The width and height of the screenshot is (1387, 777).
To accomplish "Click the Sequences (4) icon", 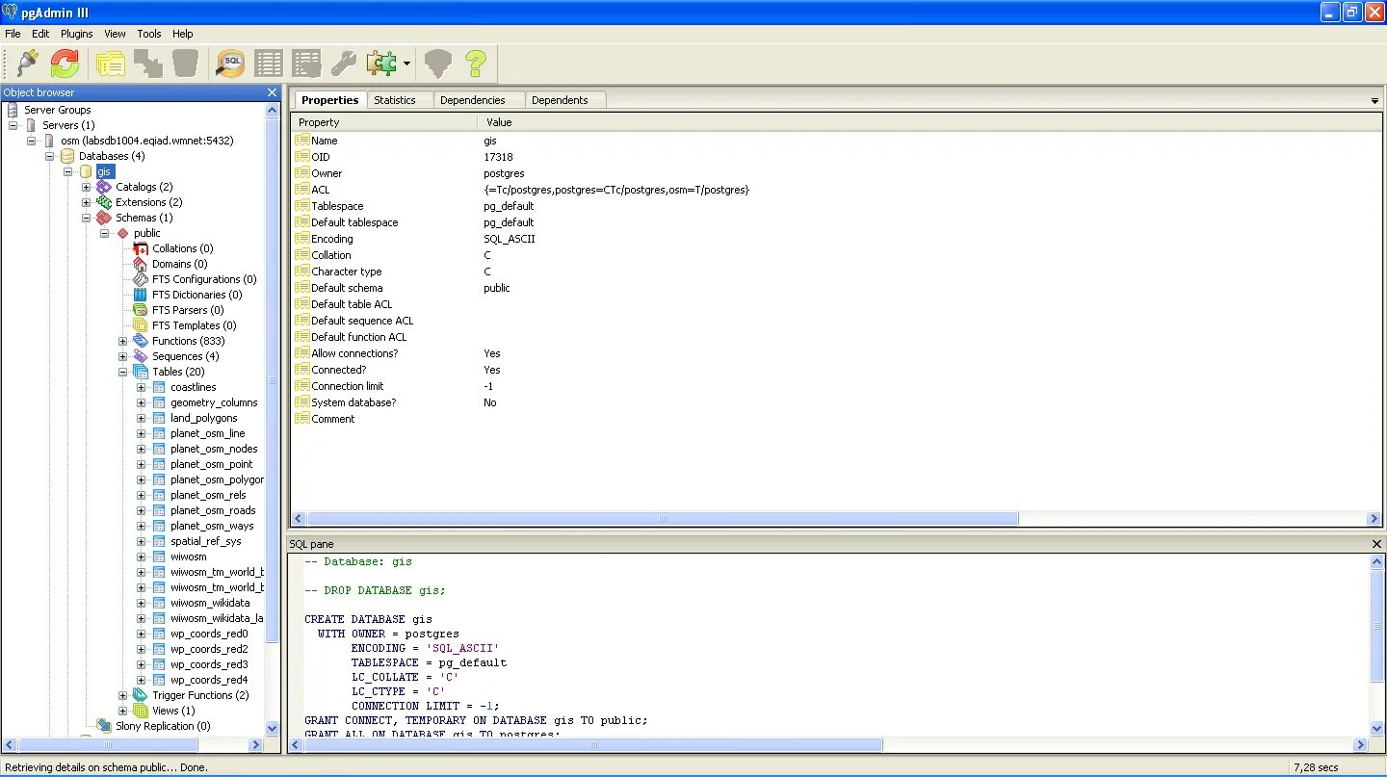I will pyautogui.click(x=141, y=356).
